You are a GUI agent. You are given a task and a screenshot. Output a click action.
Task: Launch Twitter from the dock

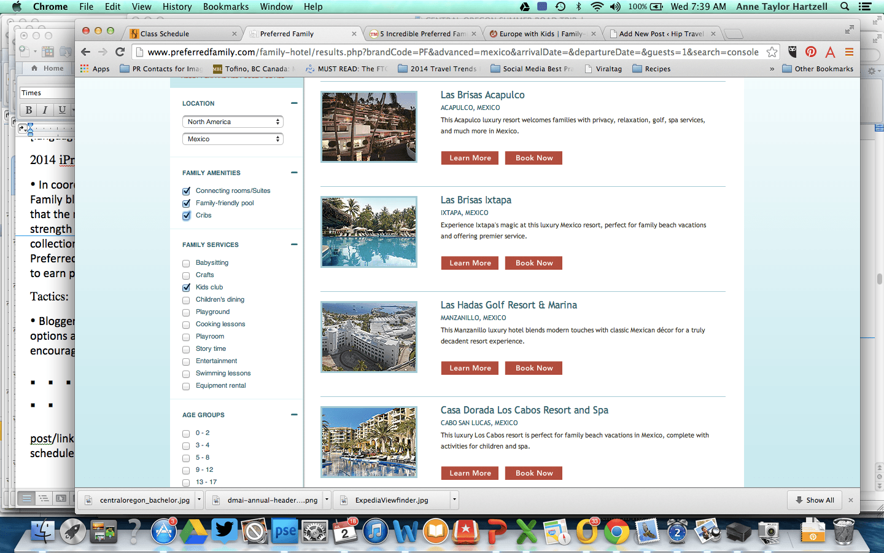click(x=225, y=531)
